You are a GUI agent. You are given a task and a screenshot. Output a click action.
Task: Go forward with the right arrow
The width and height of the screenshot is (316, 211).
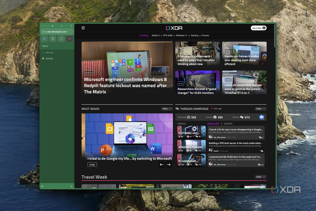66,26
